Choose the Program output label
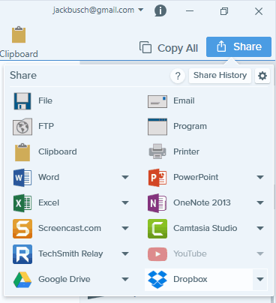Screen dimensions: 276x303 [190, 127]
